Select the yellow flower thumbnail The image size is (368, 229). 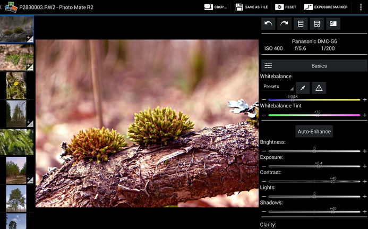click(x=16, y=86)
